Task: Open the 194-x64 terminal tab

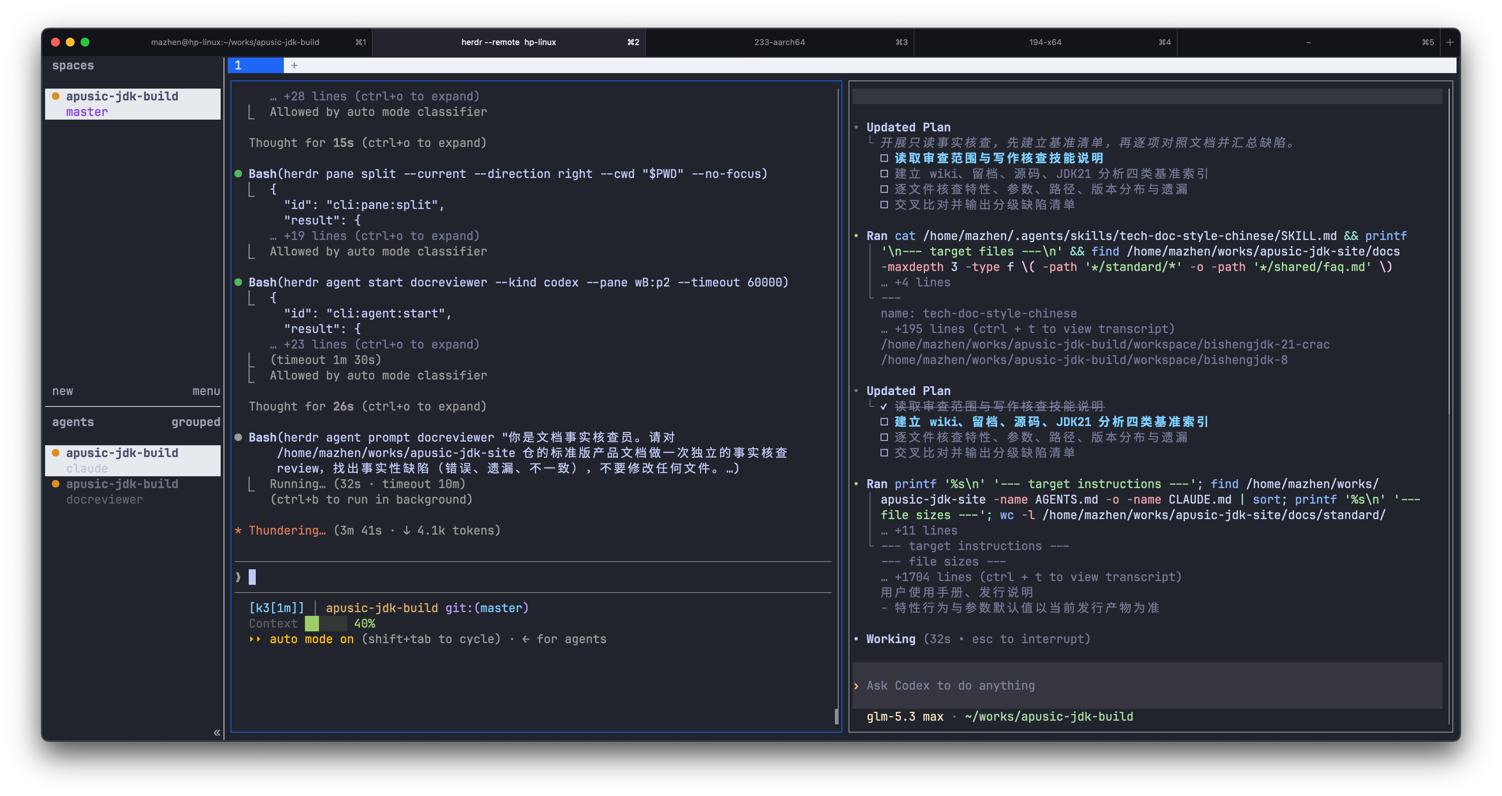Action: pyautogui.click(x=1045, y=42)
